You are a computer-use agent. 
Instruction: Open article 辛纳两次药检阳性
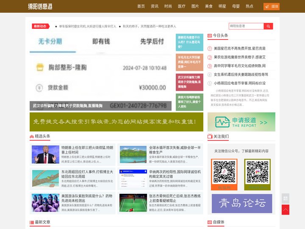coord(175,174)
